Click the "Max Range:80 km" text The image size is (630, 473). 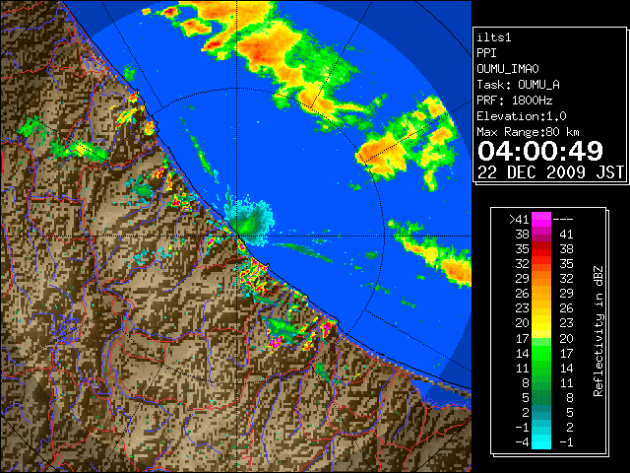coord(528,132)
